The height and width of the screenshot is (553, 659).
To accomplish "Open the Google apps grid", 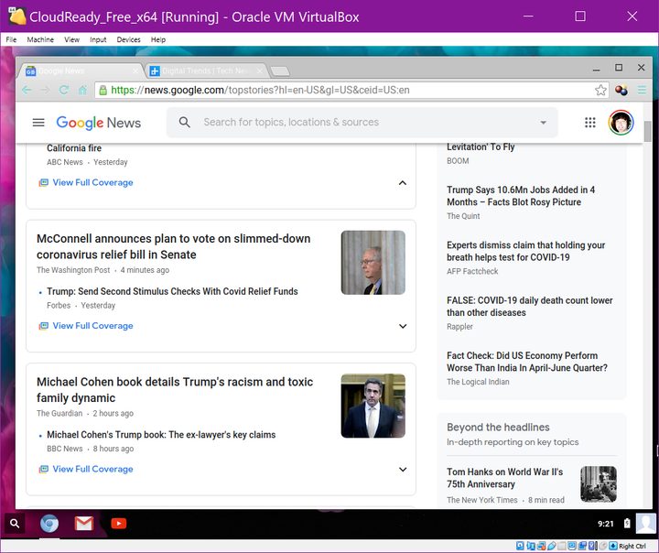I will pyautogui.click(x=590, y=123).
